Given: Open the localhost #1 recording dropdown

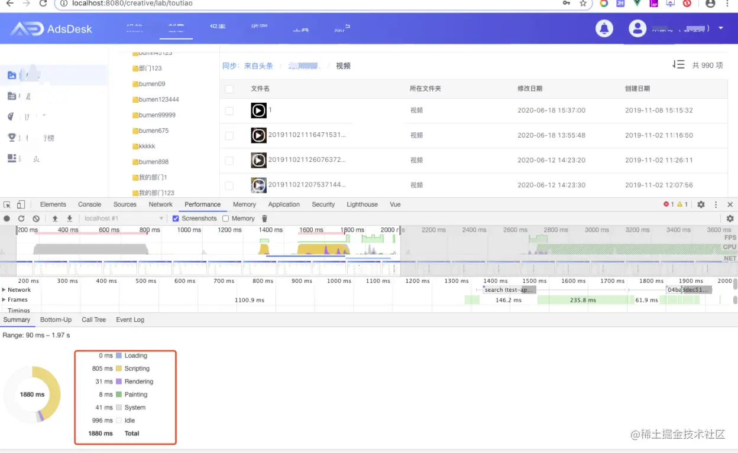Looking at the screenshot, I should 123,219.
